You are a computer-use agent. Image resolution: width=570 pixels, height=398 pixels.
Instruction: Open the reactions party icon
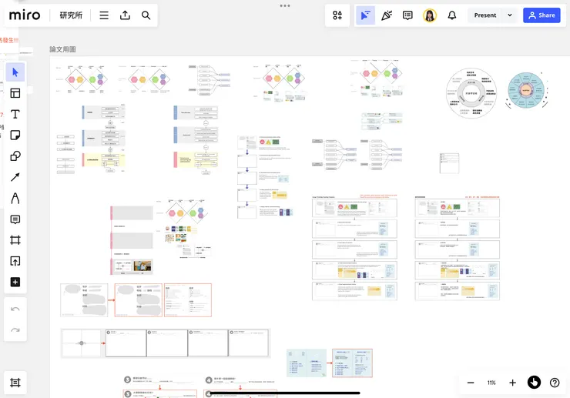pyautogui.click(x=387, y=15)
